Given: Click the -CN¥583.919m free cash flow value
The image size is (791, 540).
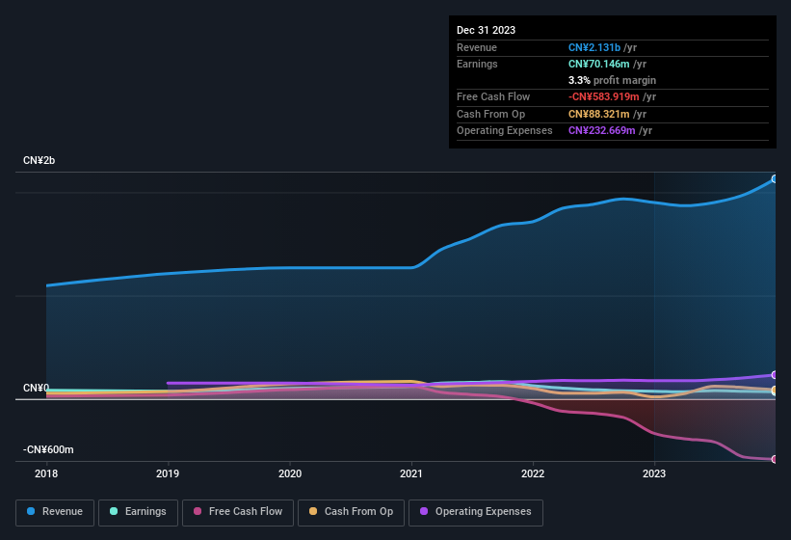Looking at the screenshot, I should (x=604, y=96).
